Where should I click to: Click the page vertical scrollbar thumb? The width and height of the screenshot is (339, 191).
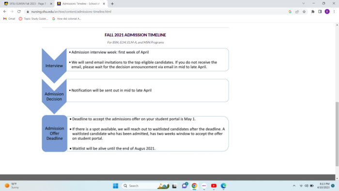pyautogui.click(x=337, y=134)
